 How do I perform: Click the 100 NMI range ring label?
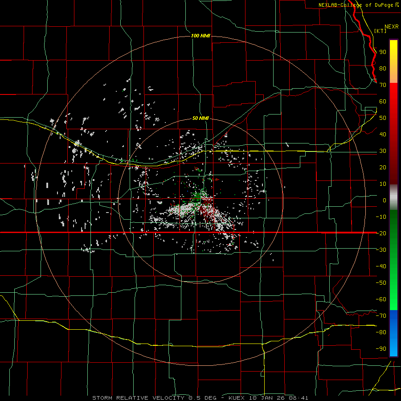200,36
